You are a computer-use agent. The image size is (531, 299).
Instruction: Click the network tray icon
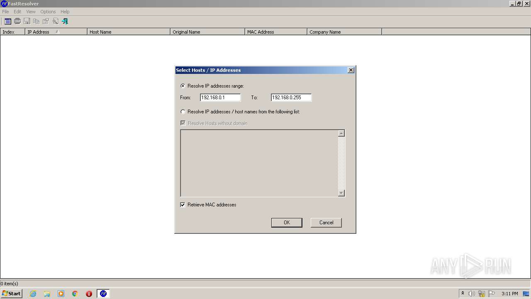click(482, 294)
